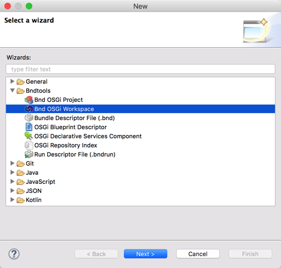Image resolution: width=281 pixels, height=268 pixels.
Task: Click the JSON folder icon
Action: click(20, 191)
